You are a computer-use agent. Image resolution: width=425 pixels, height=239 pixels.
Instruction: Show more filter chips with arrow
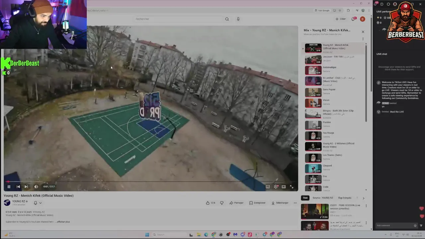click(363, 198)
